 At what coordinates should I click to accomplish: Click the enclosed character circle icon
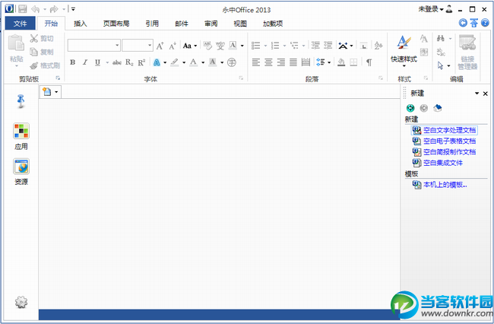click(232, 62)
